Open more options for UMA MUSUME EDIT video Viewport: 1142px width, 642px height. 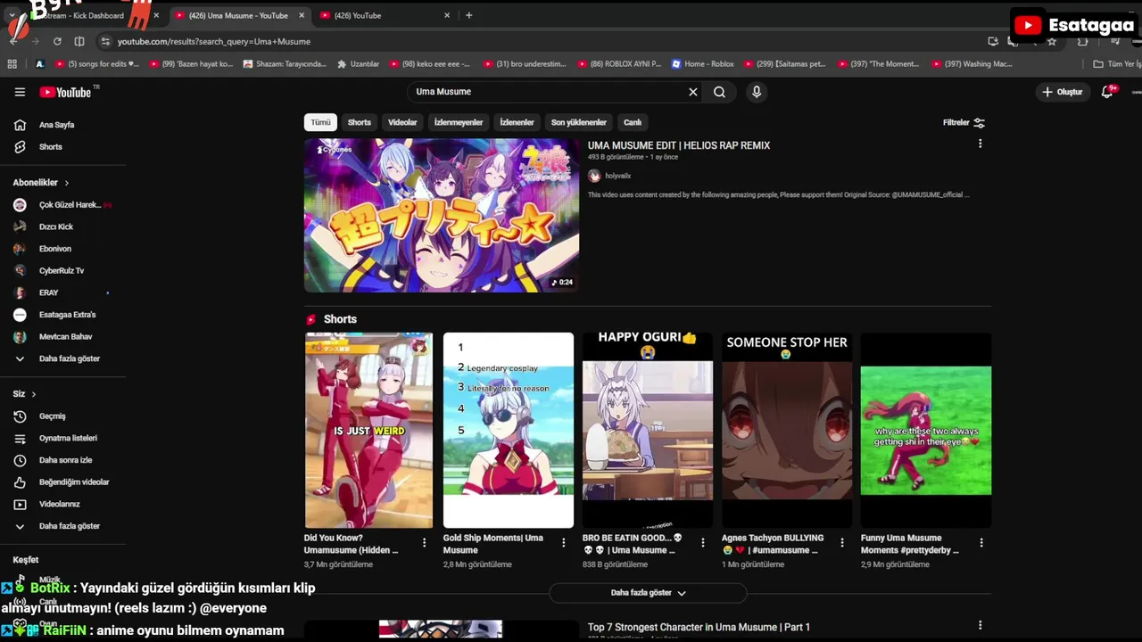(x=980, y=144)
